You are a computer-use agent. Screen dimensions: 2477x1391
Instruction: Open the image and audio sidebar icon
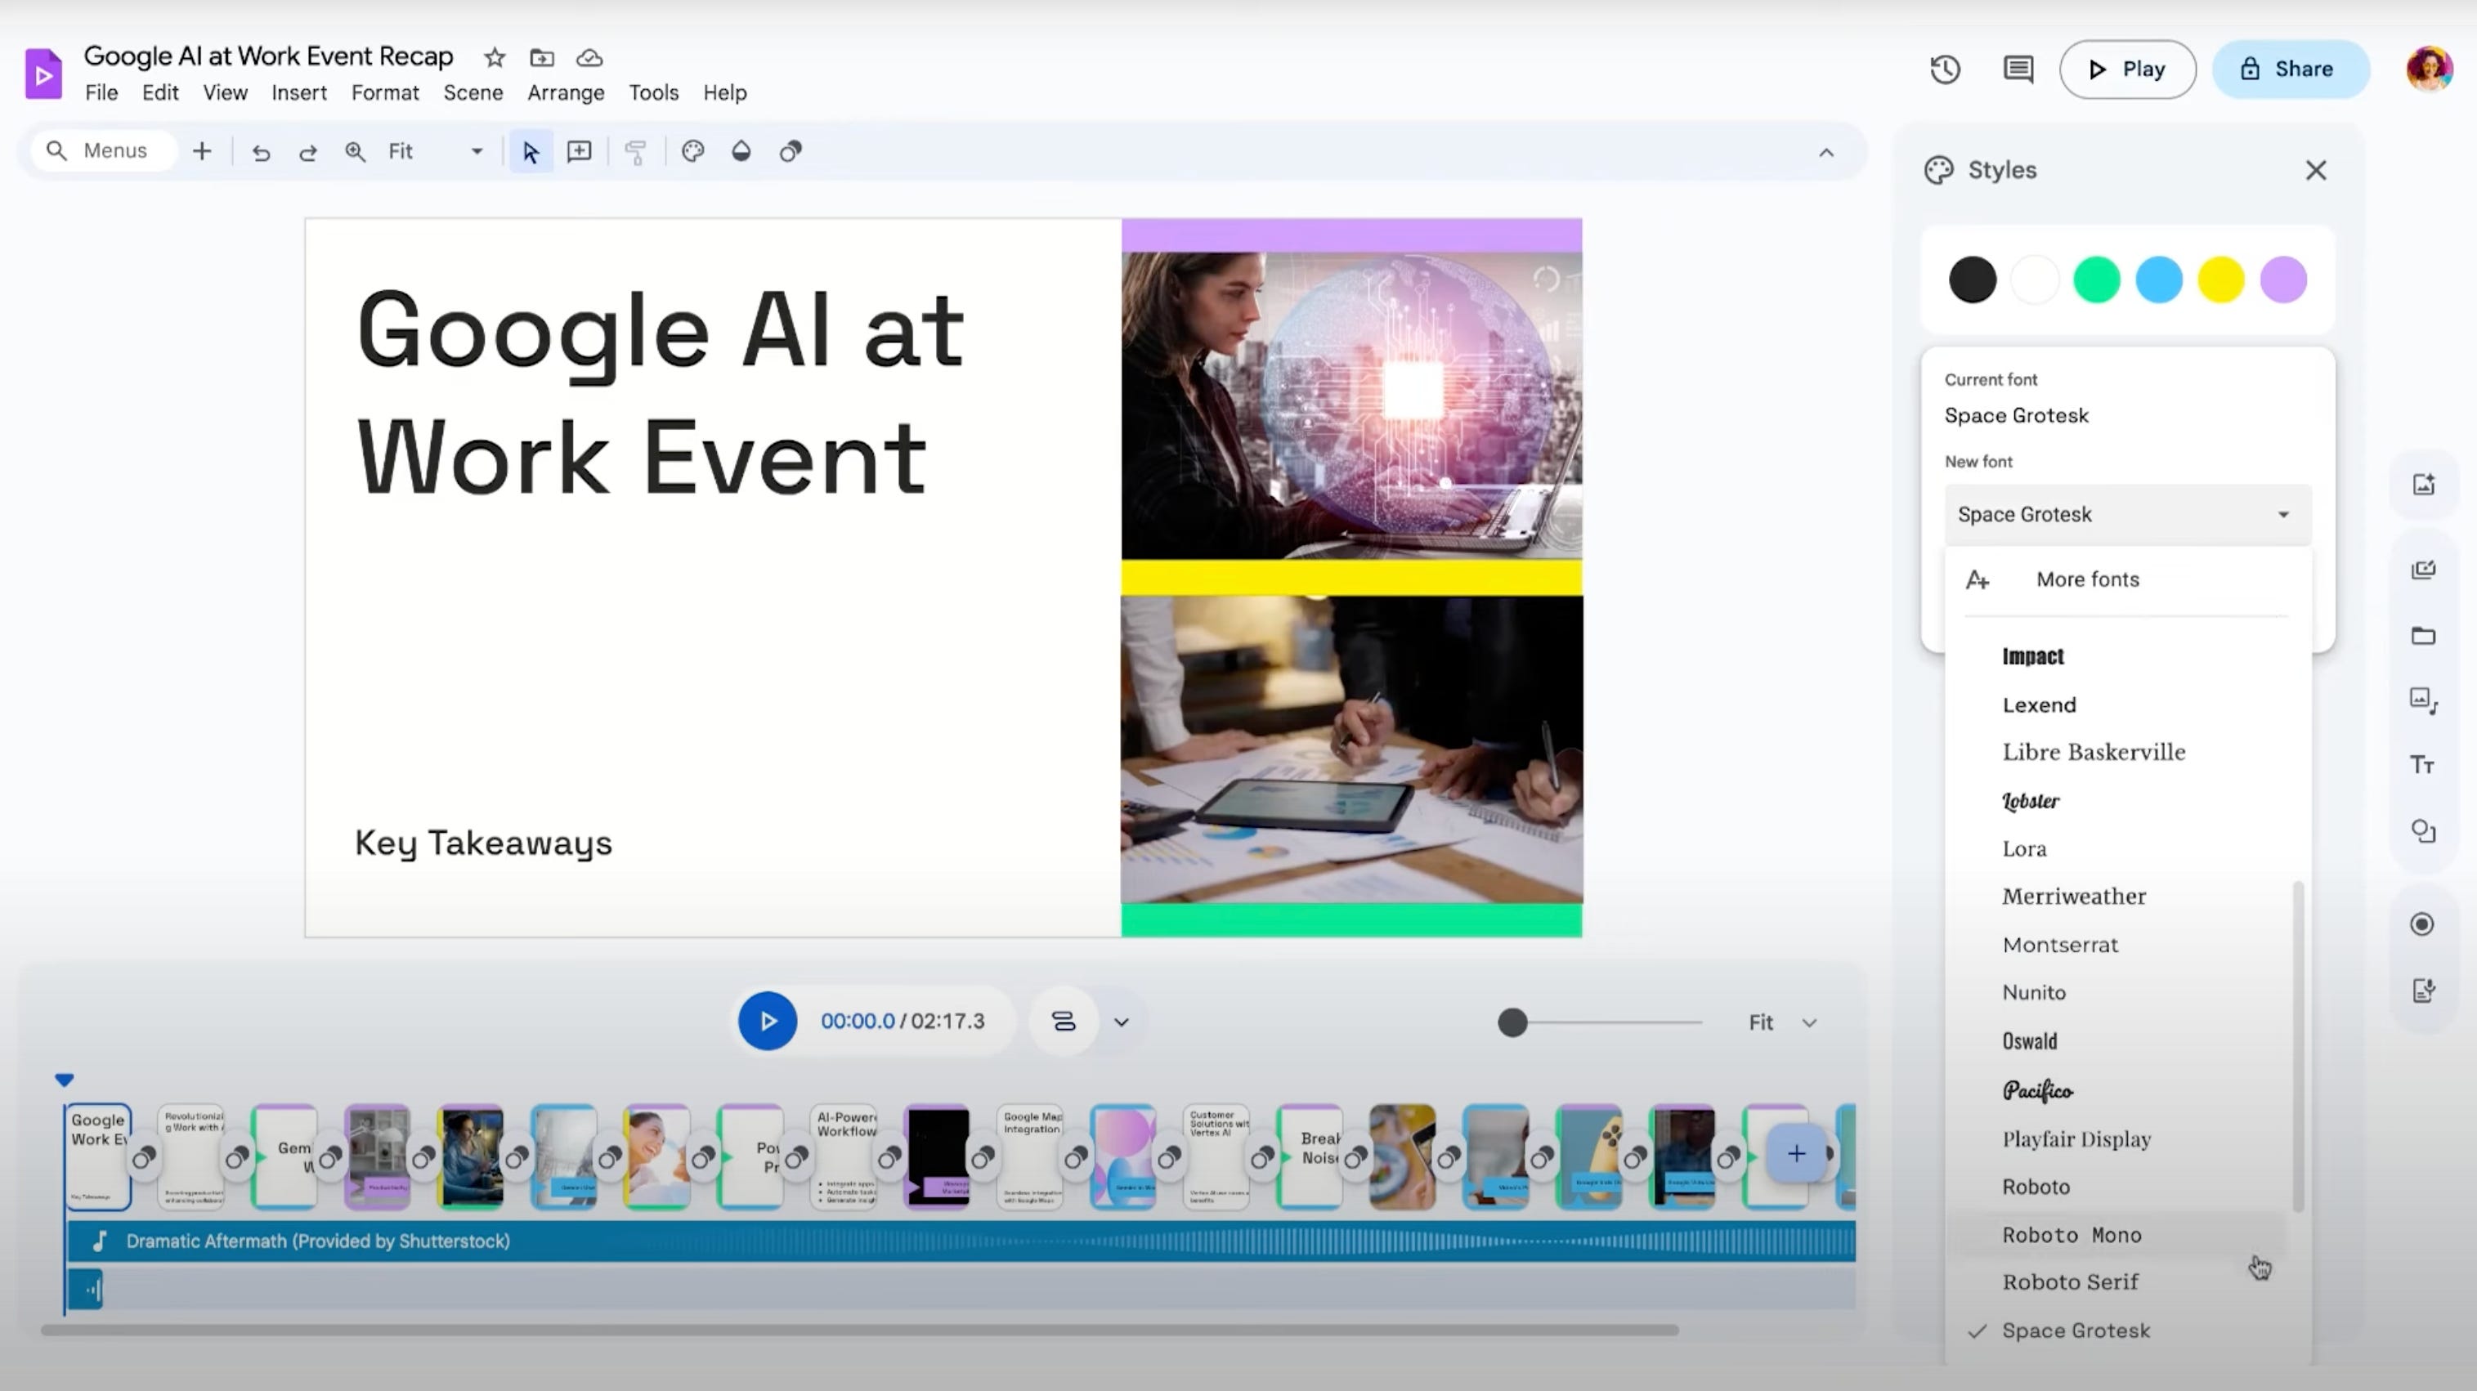click(2423, 700)
